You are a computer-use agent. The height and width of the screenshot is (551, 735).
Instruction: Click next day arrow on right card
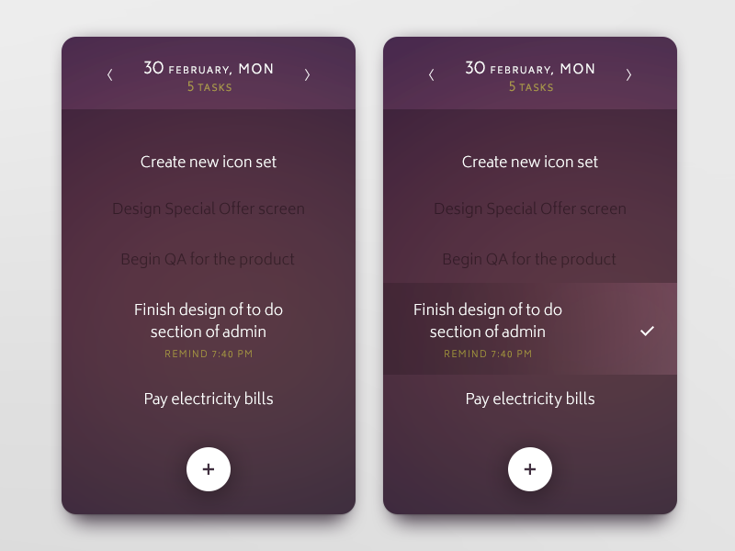point(628,75)
